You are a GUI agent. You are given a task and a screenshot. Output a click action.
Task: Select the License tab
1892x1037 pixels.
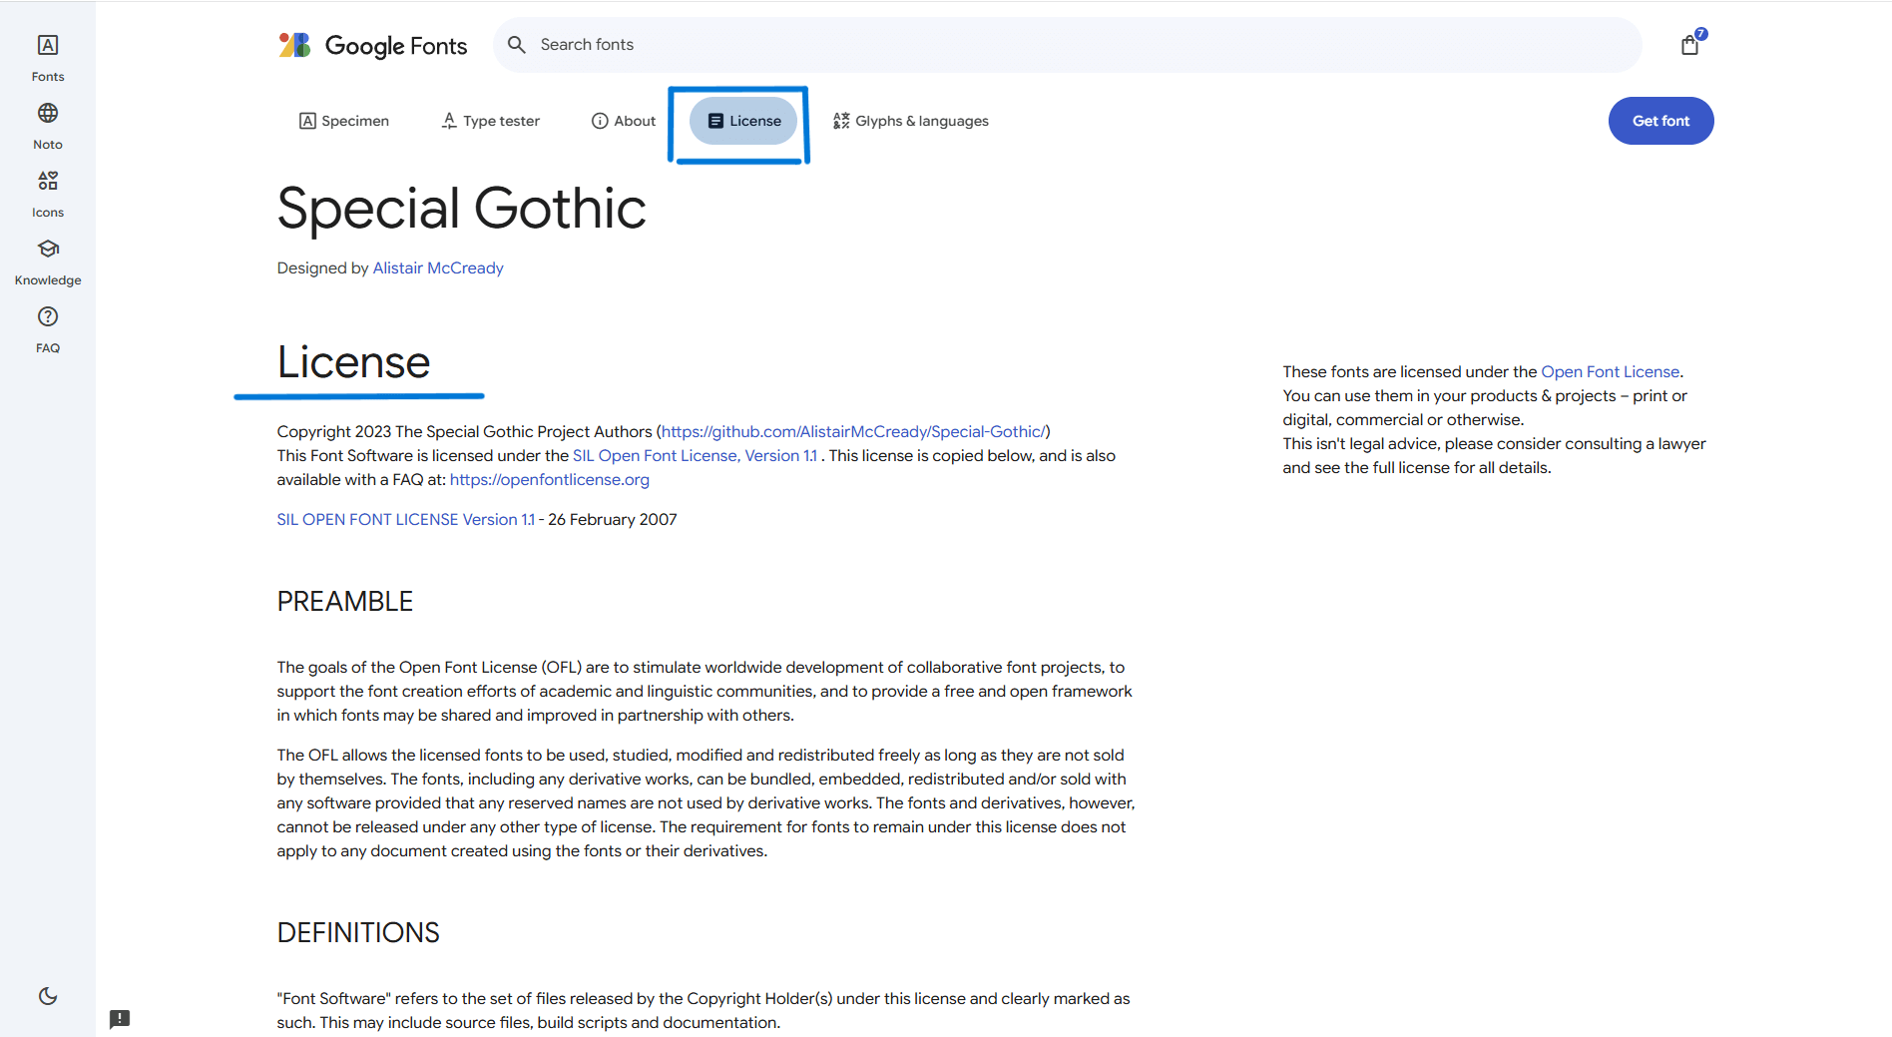click(x=744, y=121)
